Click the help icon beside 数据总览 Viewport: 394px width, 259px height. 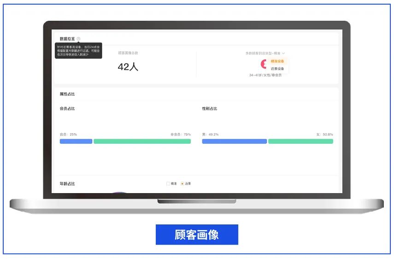(78, 39)
